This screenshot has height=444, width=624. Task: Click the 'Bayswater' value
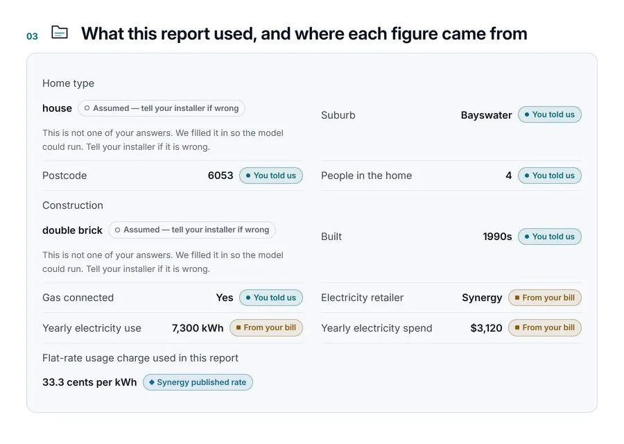point(486,115)
